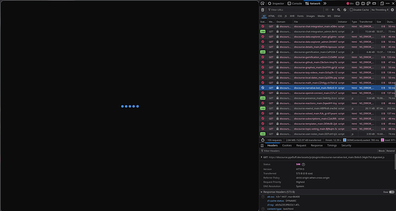Filter requests by Images
The width and height of the screenshot is (396, 211).
310,16
